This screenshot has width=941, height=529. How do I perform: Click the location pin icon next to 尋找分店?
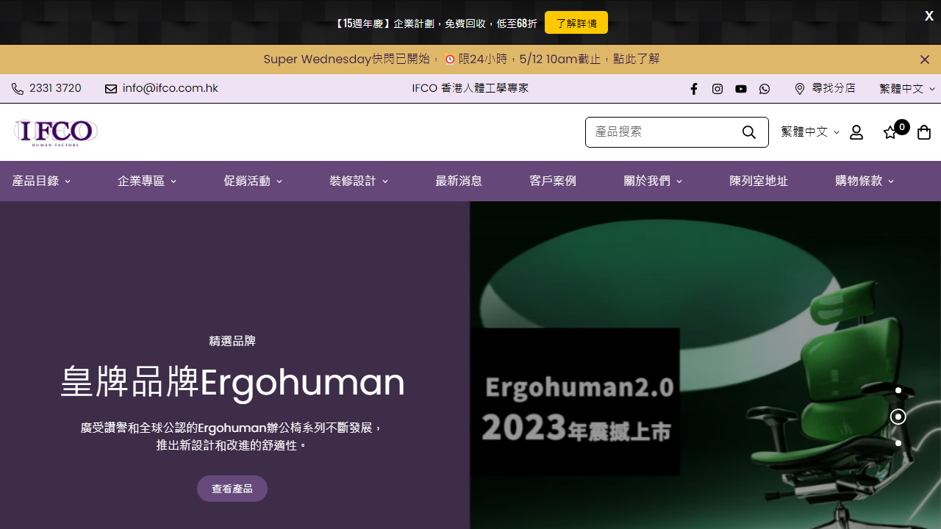[x=800, y=89]
